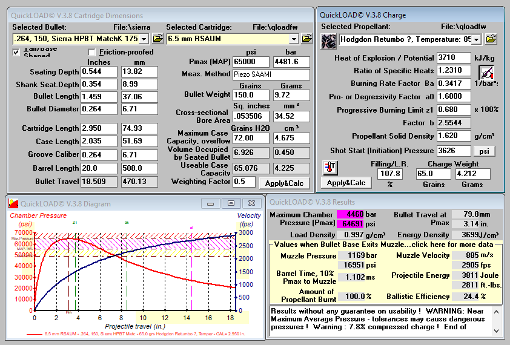Edit Ratio of Specific Heats field
The image size is (510, 345).
pos(454,71)
